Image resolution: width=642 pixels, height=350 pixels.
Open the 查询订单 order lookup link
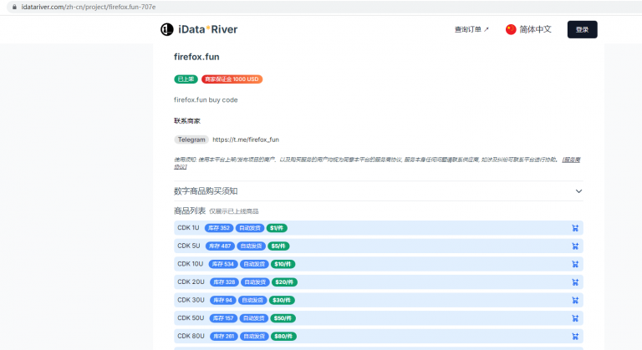pyautogui.click(x=471, y=29)
